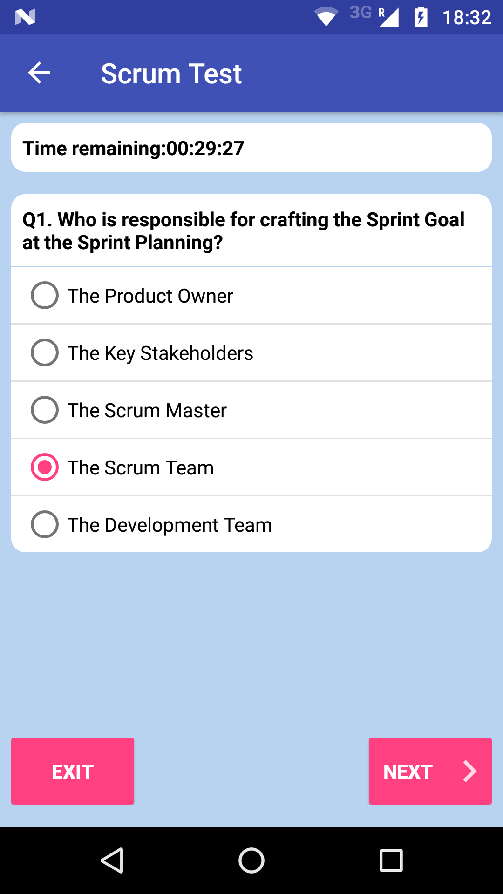This screenshot has height=894, width=503.
Task: Open recent apps with the square icon
Action: pos(390,860)
